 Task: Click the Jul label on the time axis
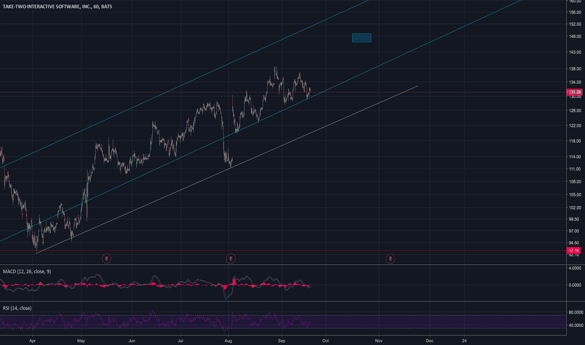click(180, 341)
